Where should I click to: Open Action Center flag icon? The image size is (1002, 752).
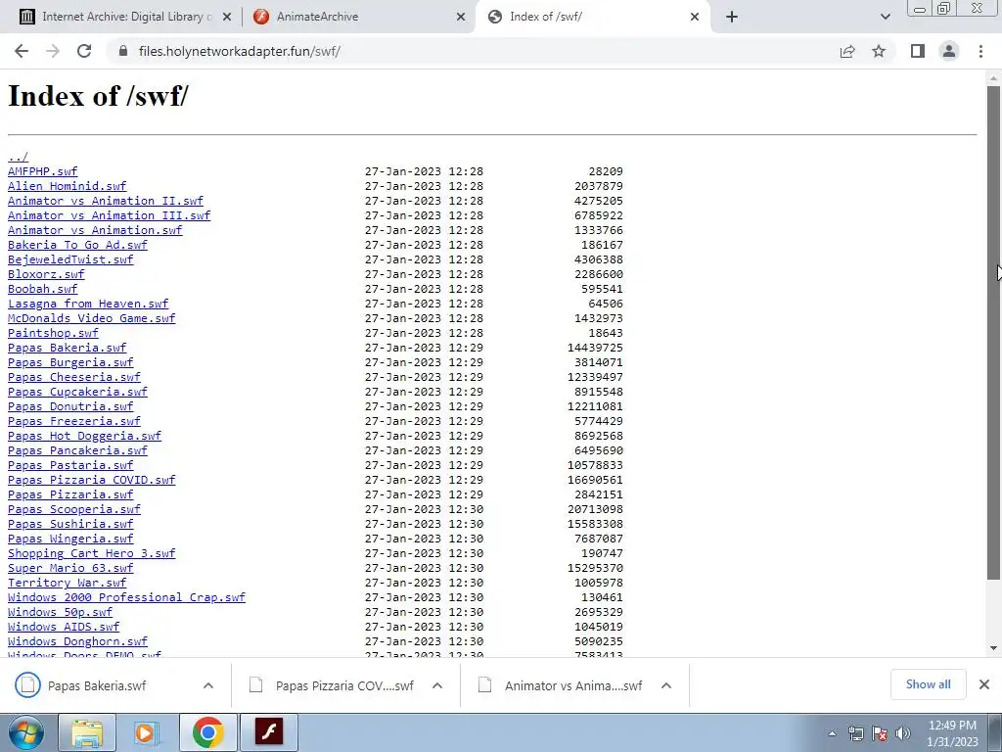pyautogui.click(x=880, y=733)
